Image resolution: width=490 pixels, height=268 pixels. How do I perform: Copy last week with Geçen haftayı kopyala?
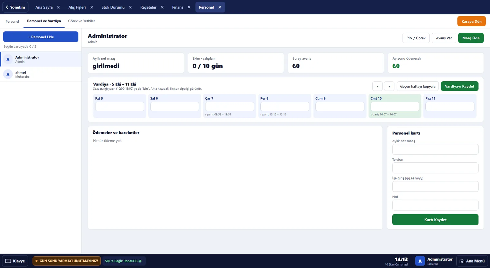418,86
